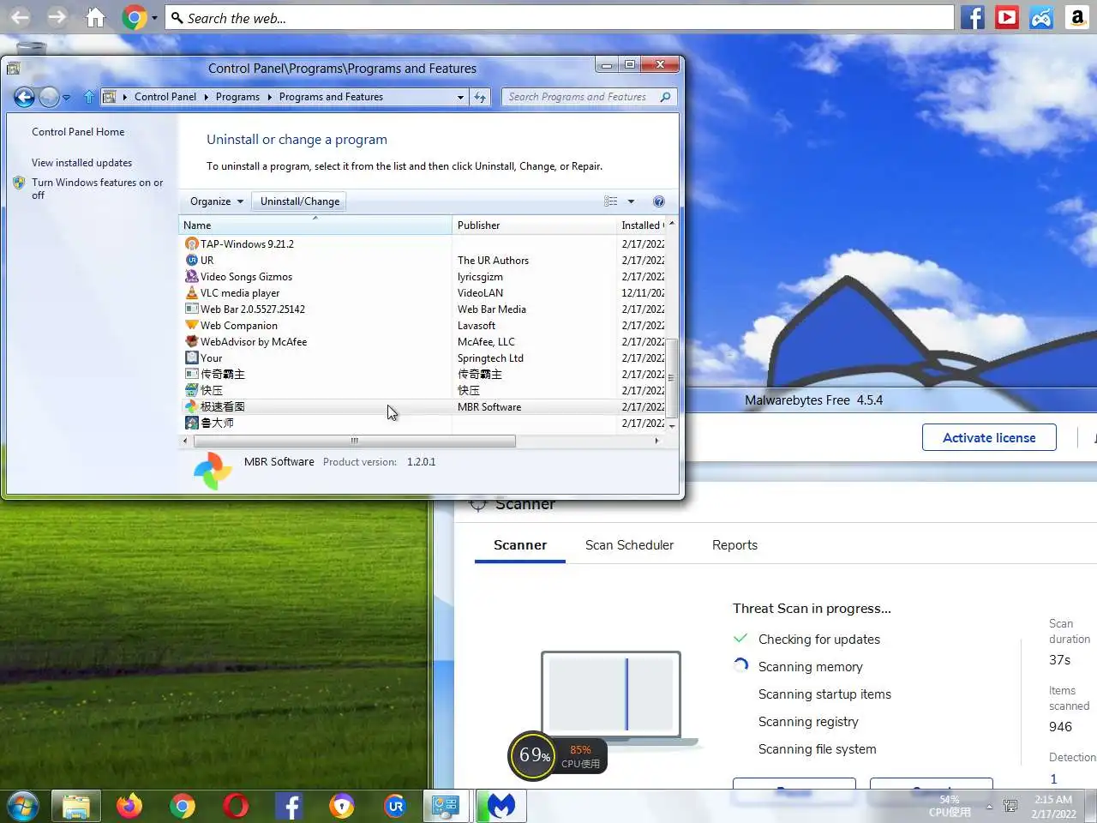Viewport: 1097px width, 823px height.
Task: Open Facebook shortcut in the top browser bar
Action: pos(973,17)
